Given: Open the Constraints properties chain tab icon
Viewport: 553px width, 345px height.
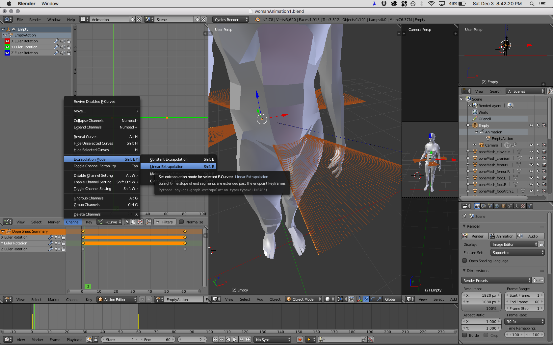Looking at the screenshot, I should pyautogui.click(x=510, y=206).
